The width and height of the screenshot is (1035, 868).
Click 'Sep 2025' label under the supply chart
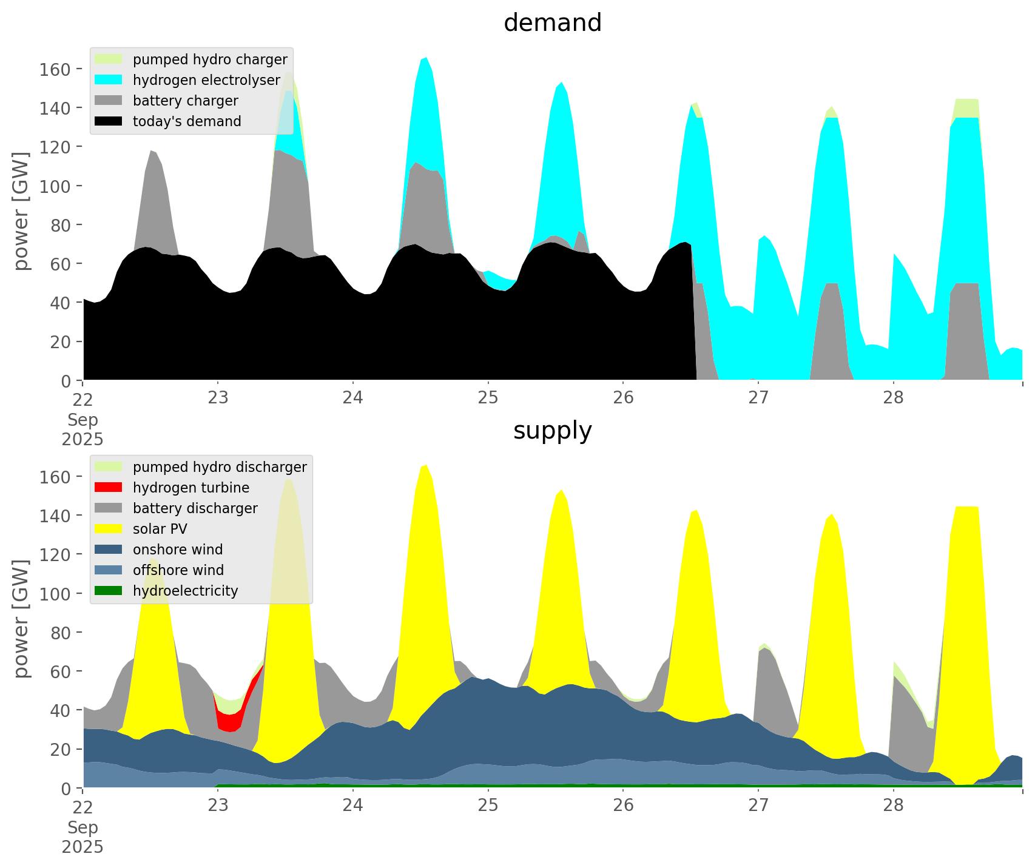[x=83, y=837]
